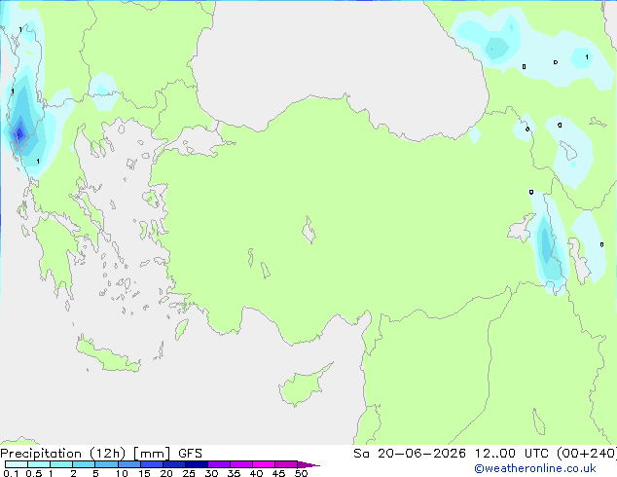Viewport: 617px width, 477px height.
Task: Click the date 'Sa 20-06-2026' text
Action: [x=410, y=454]
